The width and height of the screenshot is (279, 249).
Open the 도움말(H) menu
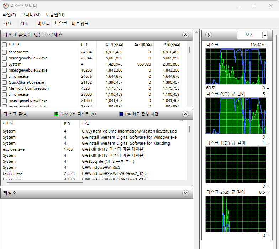(55, 15)
